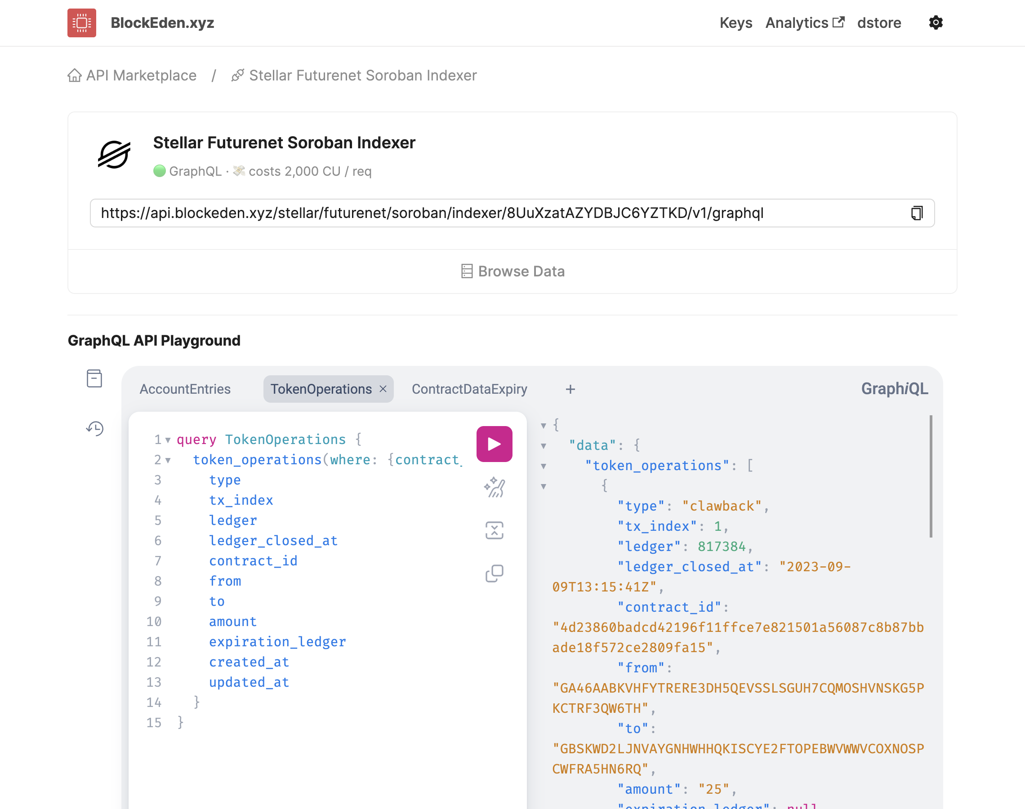This screenshot has width=1025, height=809.
Task: Click the endpoint URL field
Action: [x=512, y=213]
